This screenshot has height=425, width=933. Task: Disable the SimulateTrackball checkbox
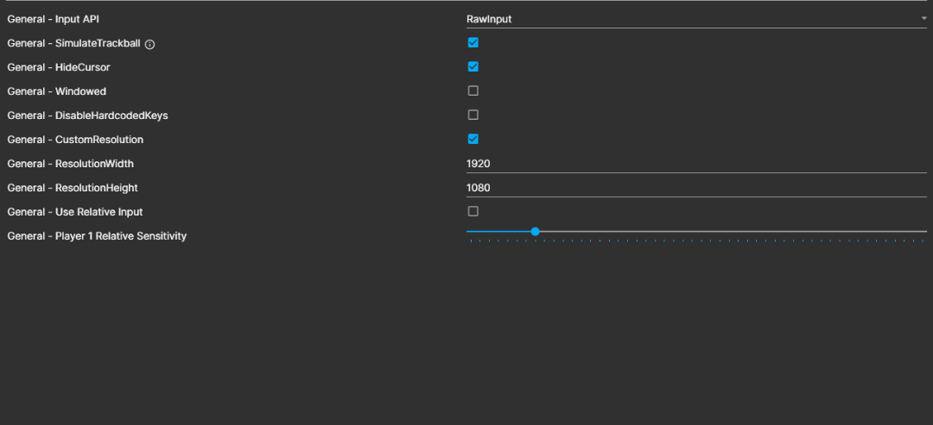[473, 42]
